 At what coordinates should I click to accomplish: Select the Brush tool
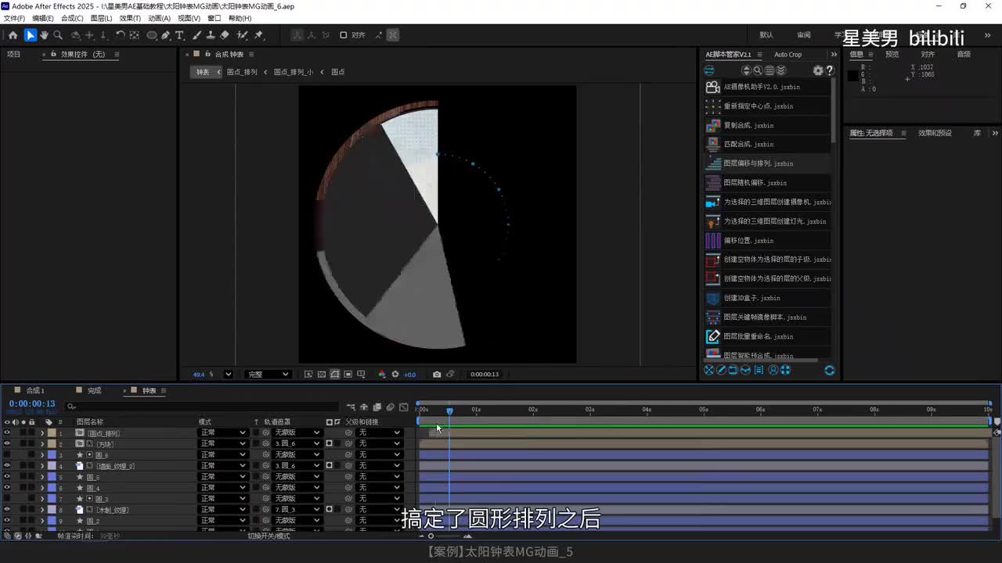196,35
